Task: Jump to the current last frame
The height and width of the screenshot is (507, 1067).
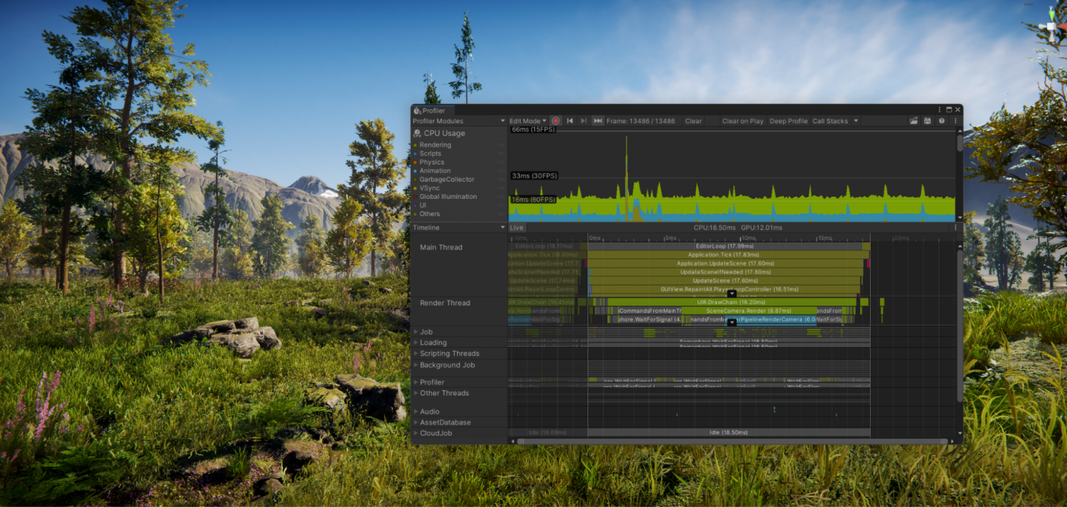Action: [598, 121]
